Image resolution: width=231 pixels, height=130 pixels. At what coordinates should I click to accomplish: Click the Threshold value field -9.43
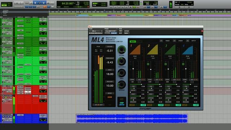point(110,62)
